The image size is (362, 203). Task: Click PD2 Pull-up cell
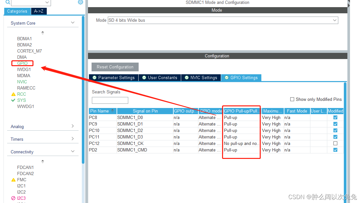(x=242, y=150)
